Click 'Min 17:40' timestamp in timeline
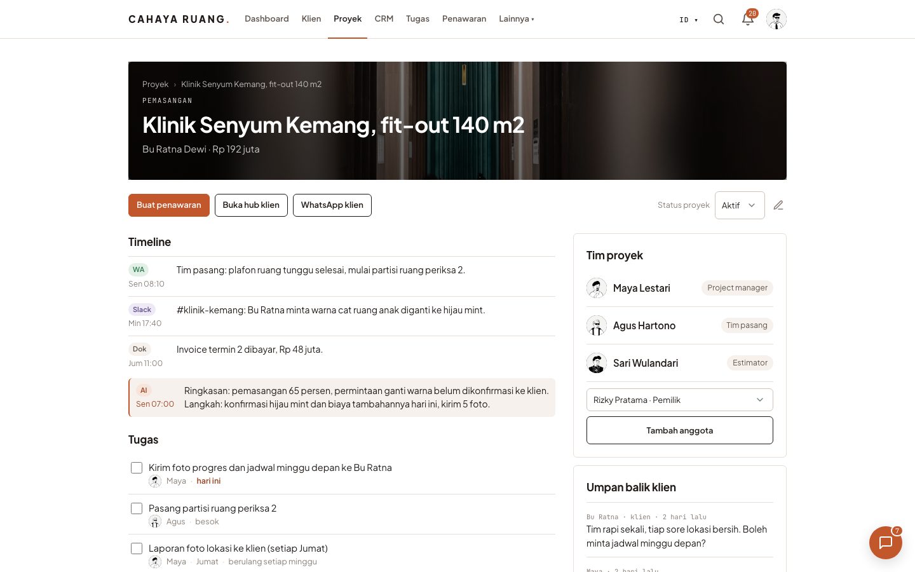The height and width of the screenshot is (572, 915). click(145, 323)
